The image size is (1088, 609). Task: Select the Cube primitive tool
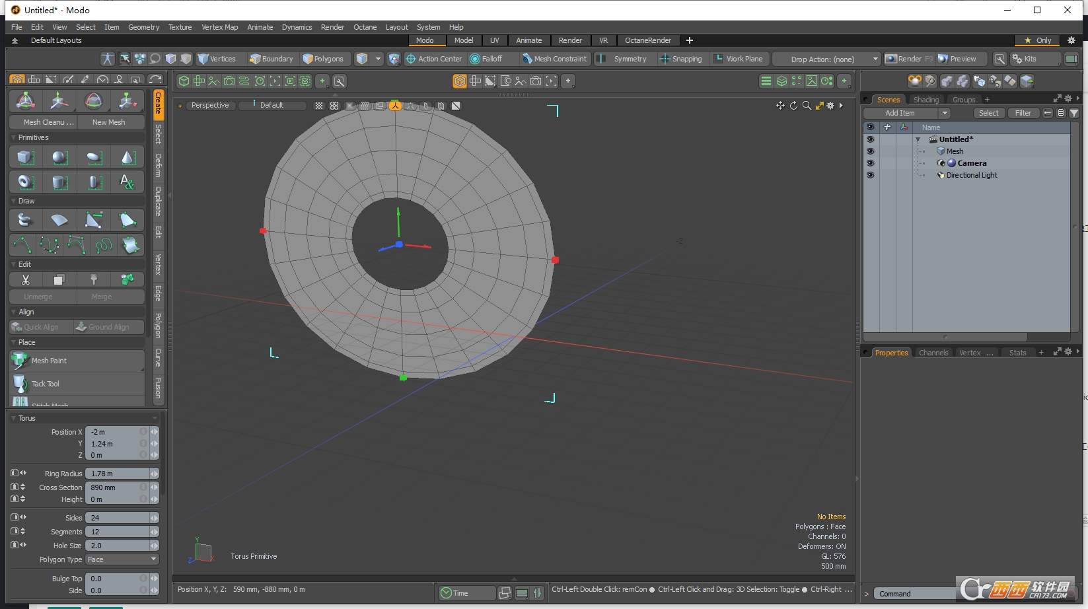point(26,157)
